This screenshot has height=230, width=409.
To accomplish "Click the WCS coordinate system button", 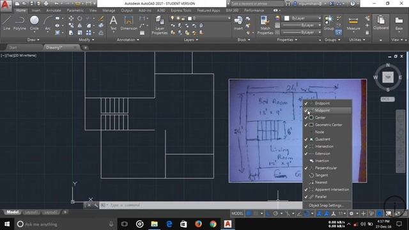I will click(x=387, y=100).
